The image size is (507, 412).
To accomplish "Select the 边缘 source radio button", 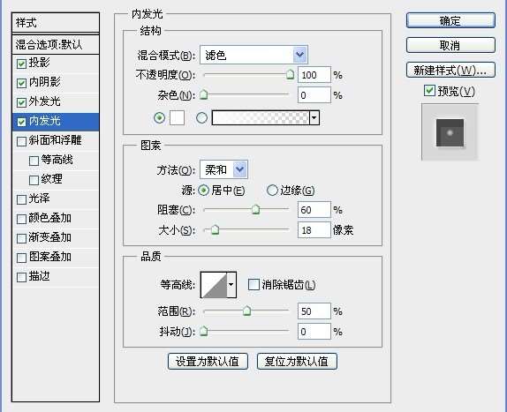I will pos(272,191).
